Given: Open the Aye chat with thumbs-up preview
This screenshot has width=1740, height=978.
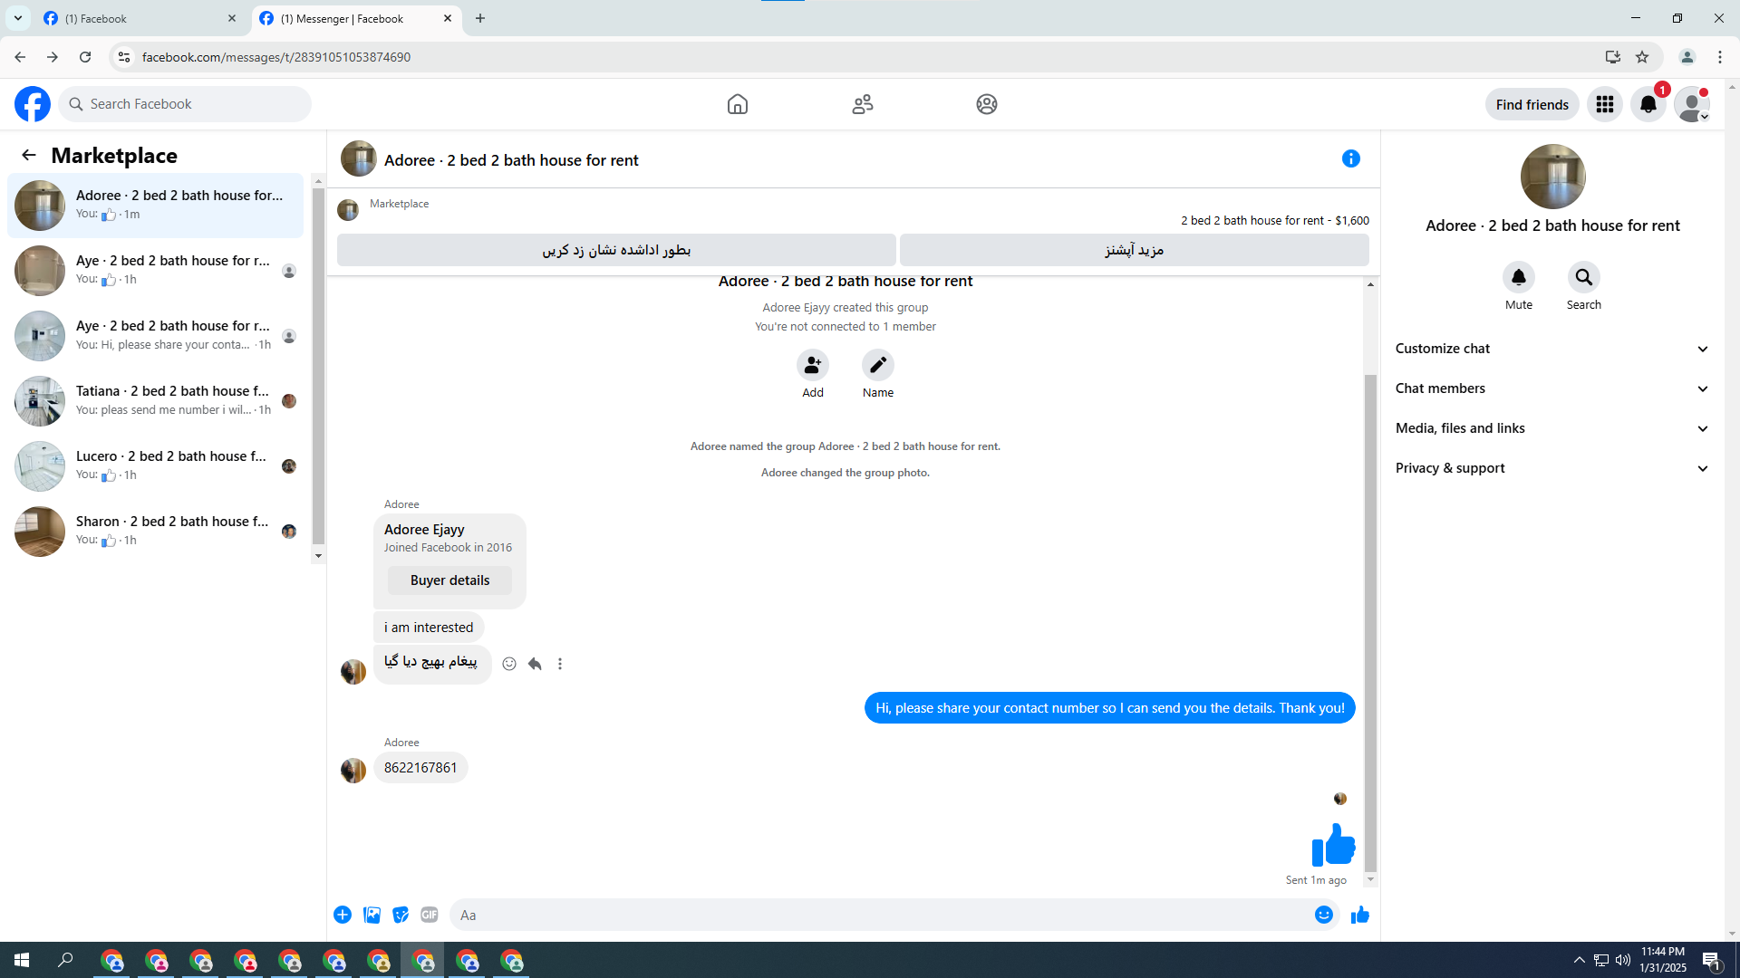Looking at the screenshot, I should pos(156,271).
